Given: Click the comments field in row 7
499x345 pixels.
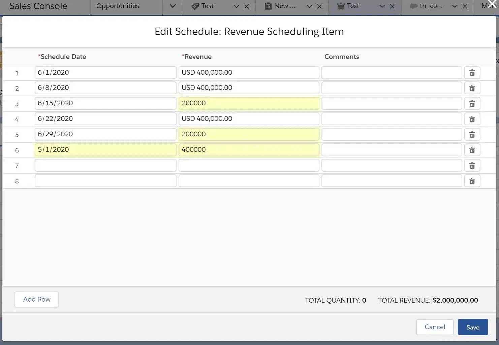Looking at the screenshot, I should pyautogui.click(x=392, y=166).
